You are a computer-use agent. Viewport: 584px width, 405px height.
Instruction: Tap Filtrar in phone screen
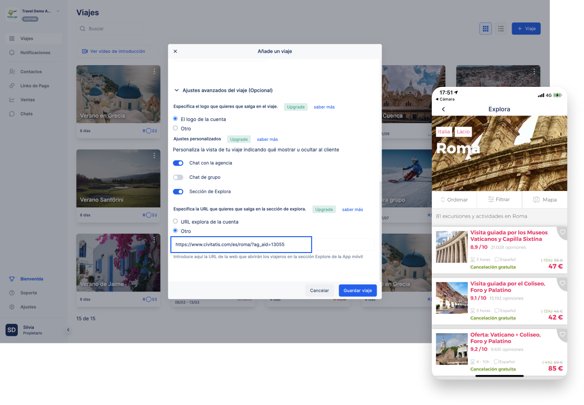point(499,199)
